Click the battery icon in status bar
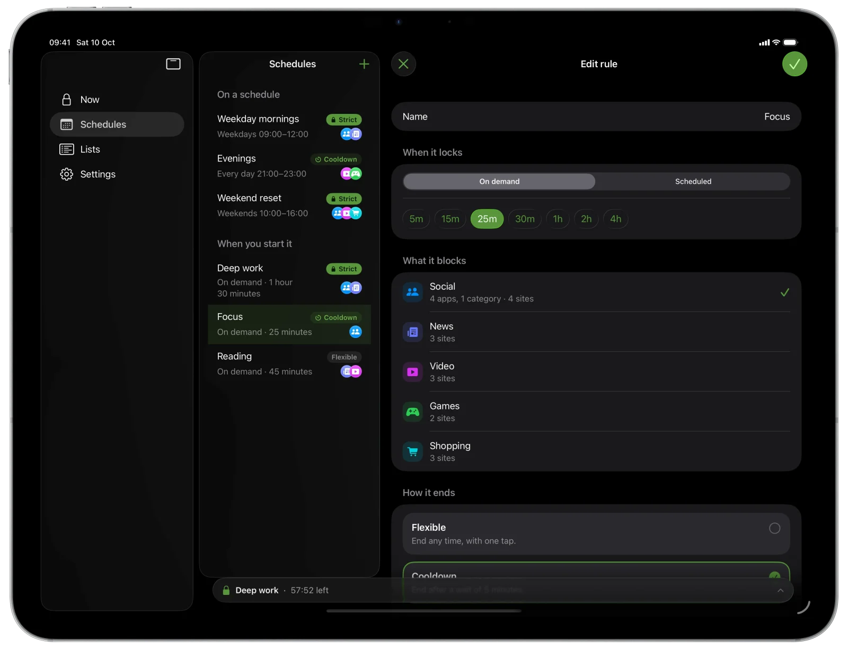This screenshot has width=848, height=650. coord(790,42)
